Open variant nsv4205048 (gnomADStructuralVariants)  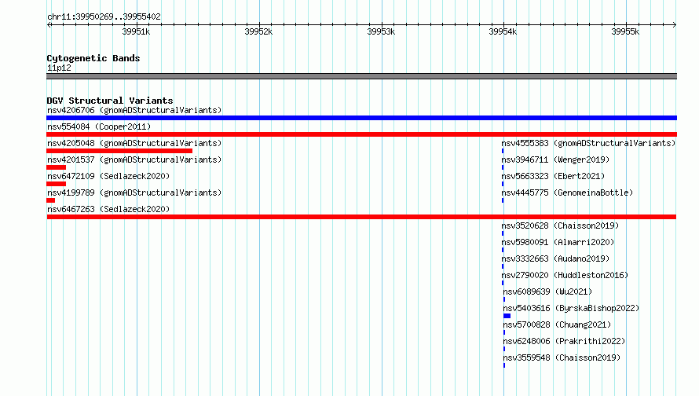[134, 143]
